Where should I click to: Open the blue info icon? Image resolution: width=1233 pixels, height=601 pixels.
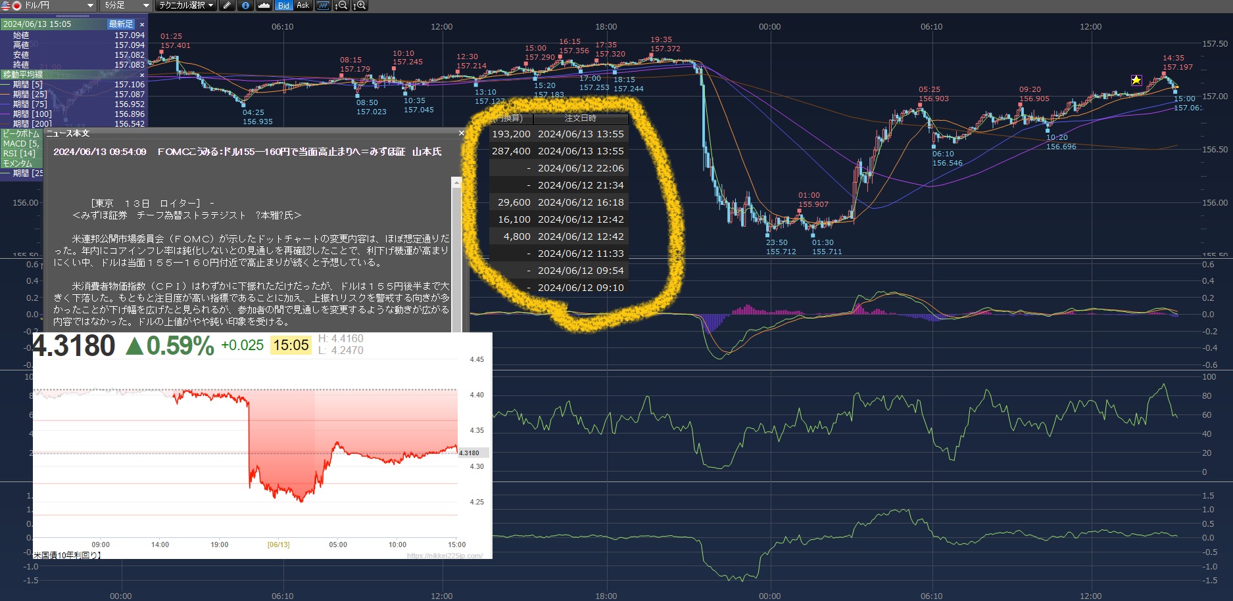(x=245, y=5)
